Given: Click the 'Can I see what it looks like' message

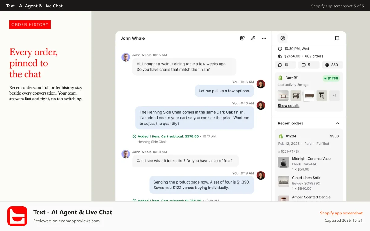Looking at the screenshot, I should (185, 161).
